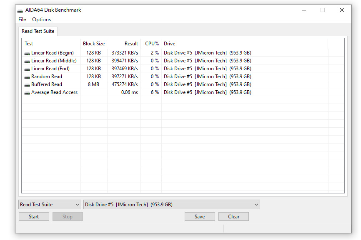
Task: Start the benchmark with the Start button
Action: tap(34, 217)
